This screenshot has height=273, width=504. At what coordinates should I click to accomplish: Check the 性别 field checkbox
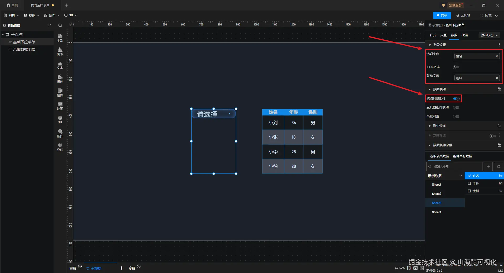(x=469, y=191)
